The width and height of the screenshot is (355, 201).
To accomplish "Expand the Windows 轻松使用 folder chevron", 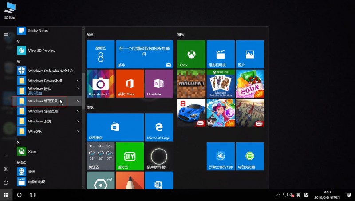I will 78,111.
